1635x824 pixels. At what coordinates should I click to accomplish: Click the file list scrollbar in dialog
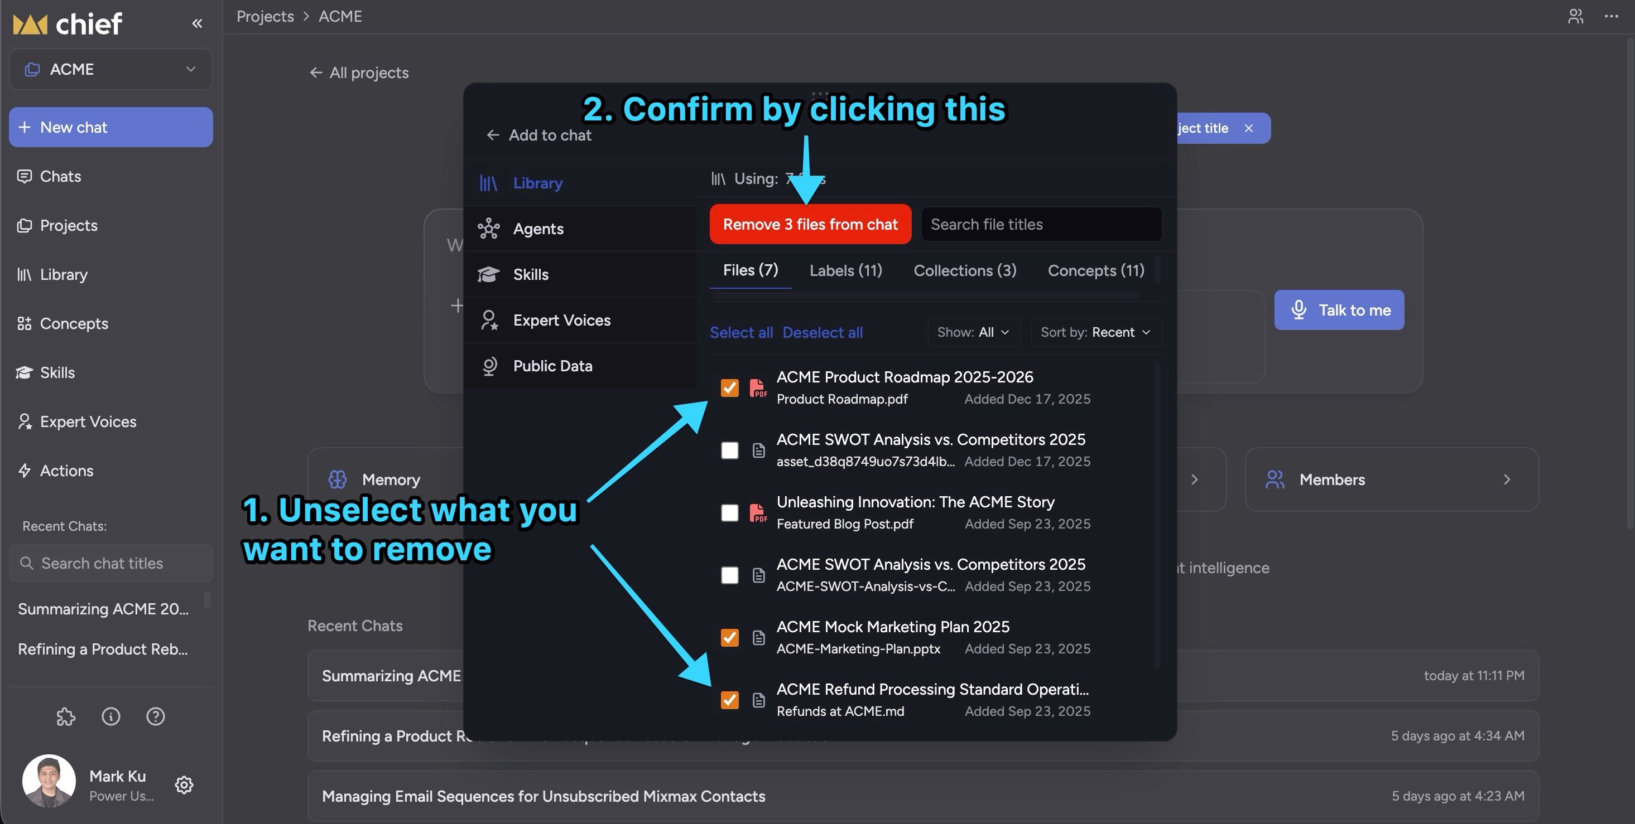tap(1156, 515)
